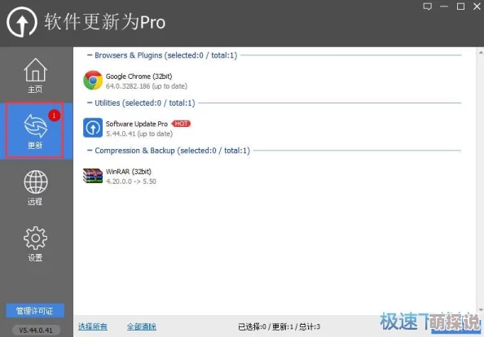484x337 pixels.
Task: Click the V5.44.0.41 version badge
Action: click(36, 330)
